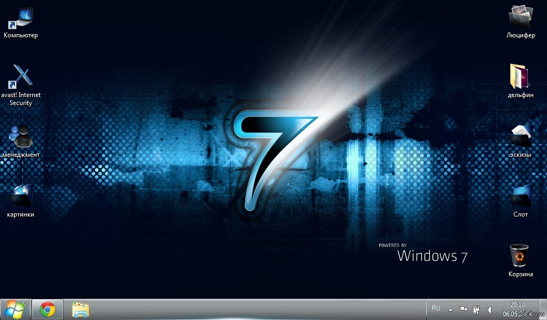Open the volume speaker control
The width and height of the screenshot is (547, 320).
click(489, 309)
